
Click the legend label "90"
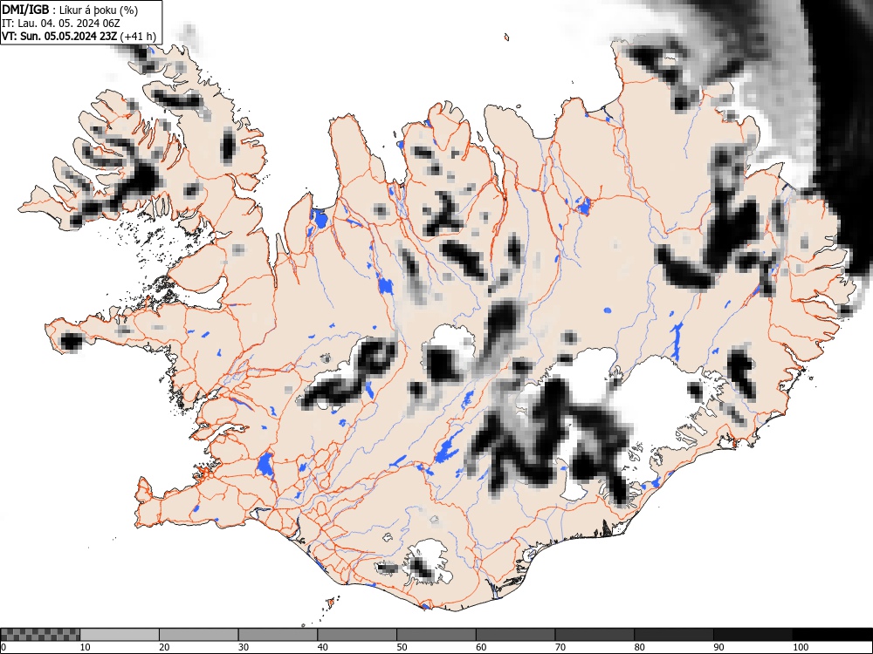pos(718,647)
